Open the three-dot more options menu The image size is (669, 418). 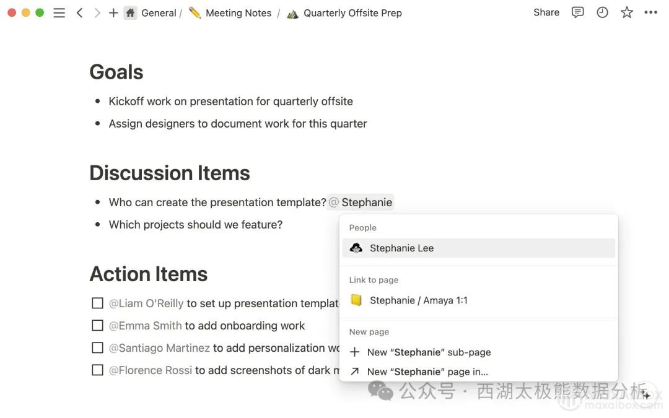650,12
